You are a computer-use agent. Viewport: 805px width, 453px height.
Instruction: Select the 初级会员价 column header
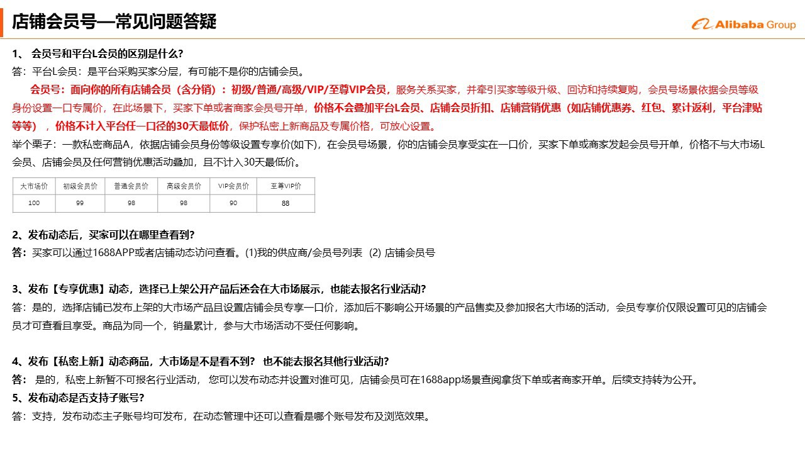point(80,186)
